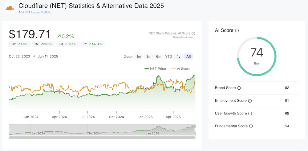Click the Jun 11, 2025 end date field
The height and width of the screenshot is (151, 308).
point(47,56)
